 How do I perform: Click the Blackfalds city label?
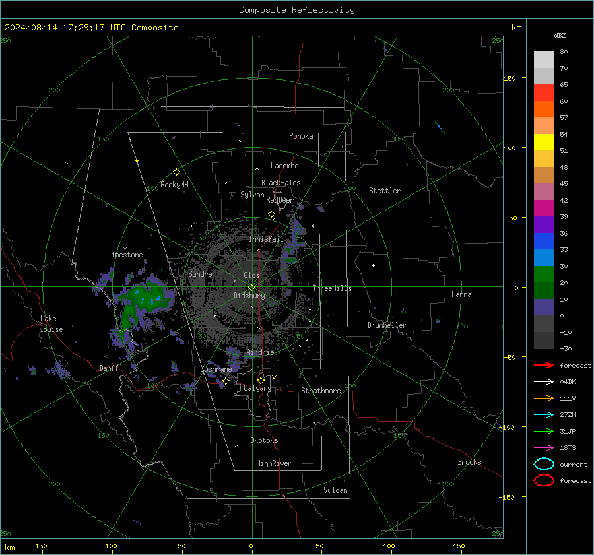coord(280,183)
